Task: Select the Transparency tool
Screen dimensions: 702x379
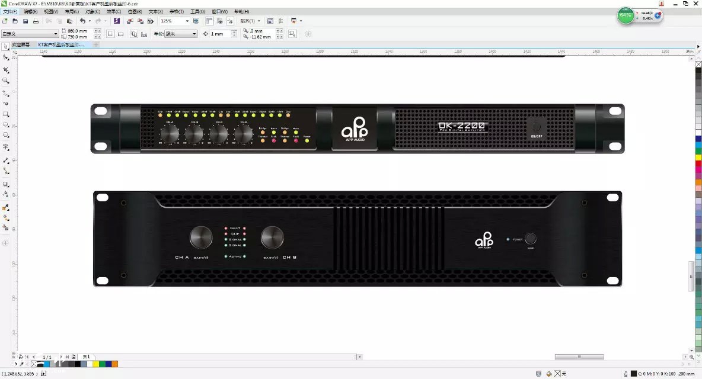Action: point(6,194)
